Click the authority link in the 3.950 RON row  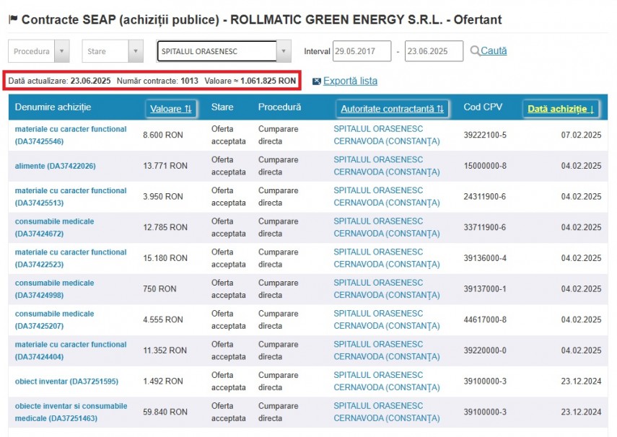point(387,197)
